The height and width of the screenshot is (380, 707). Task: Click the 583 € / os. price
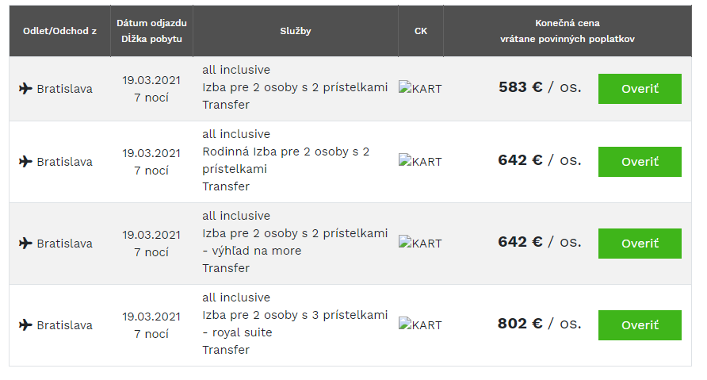(x=540, y=87)
